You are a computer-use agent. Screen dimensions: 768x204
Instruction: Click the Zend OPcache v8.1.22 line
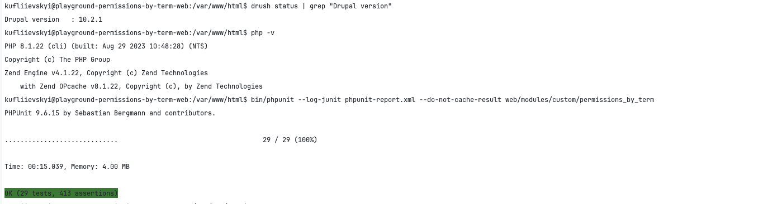(141, 86)
